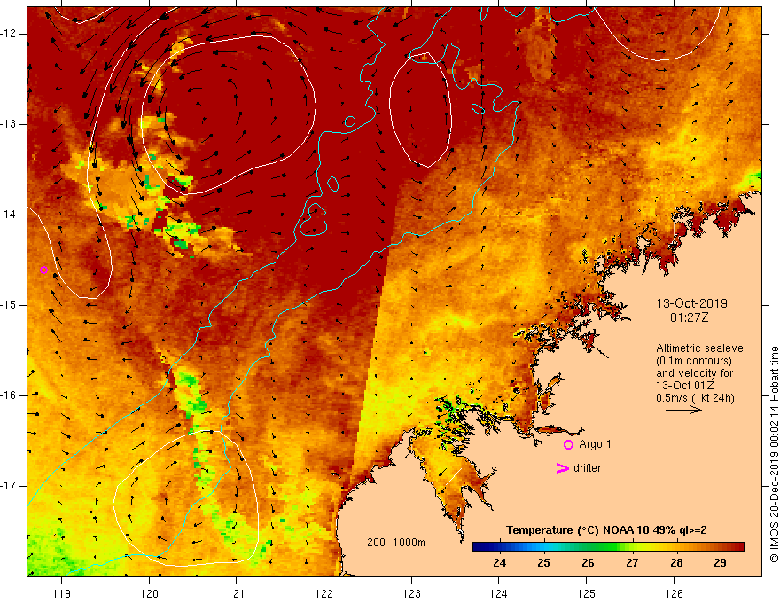The height and width of the screenshot is (603, 780).
Task: Click longitude axis label 125
Action: click(x=587, y=593)
